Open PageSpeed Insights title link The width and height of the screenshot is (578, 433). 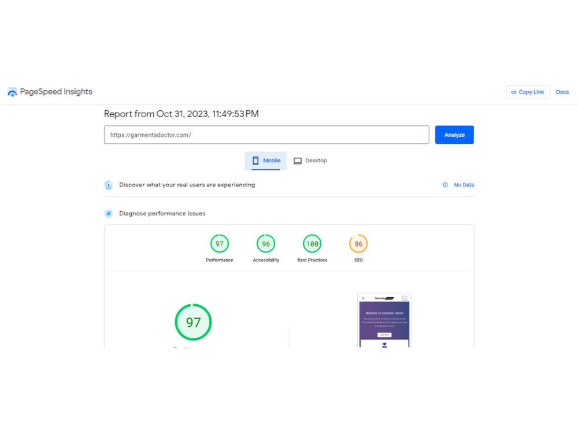56,92
